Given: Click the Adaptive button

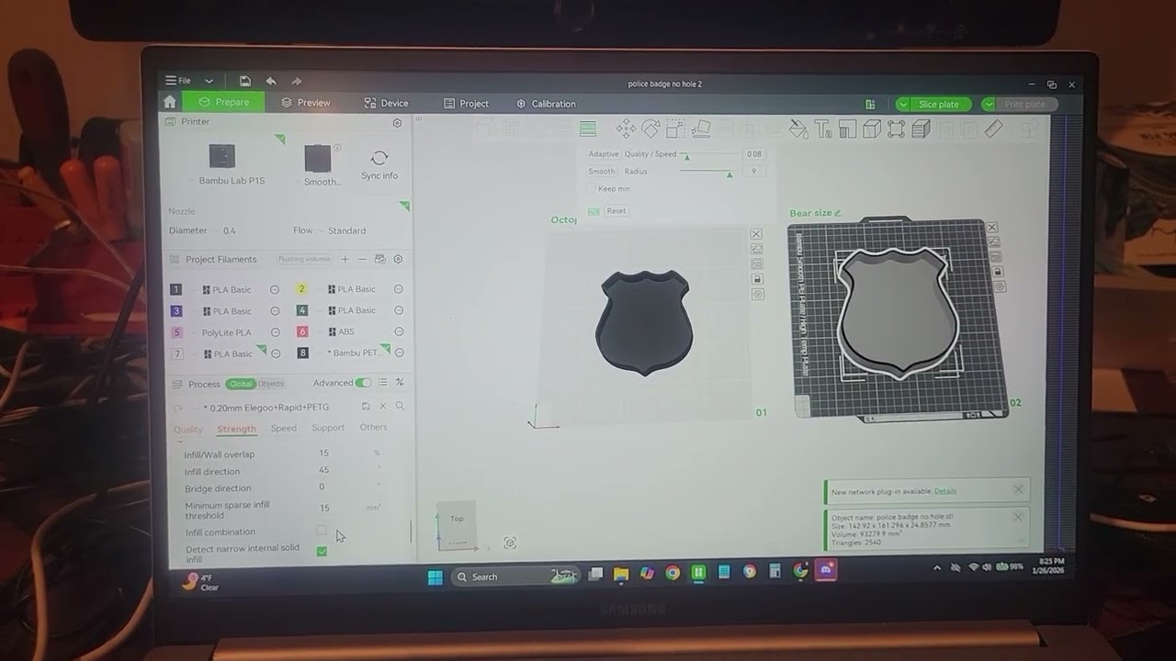Looking at the screenshot, I should pos(604,154).
